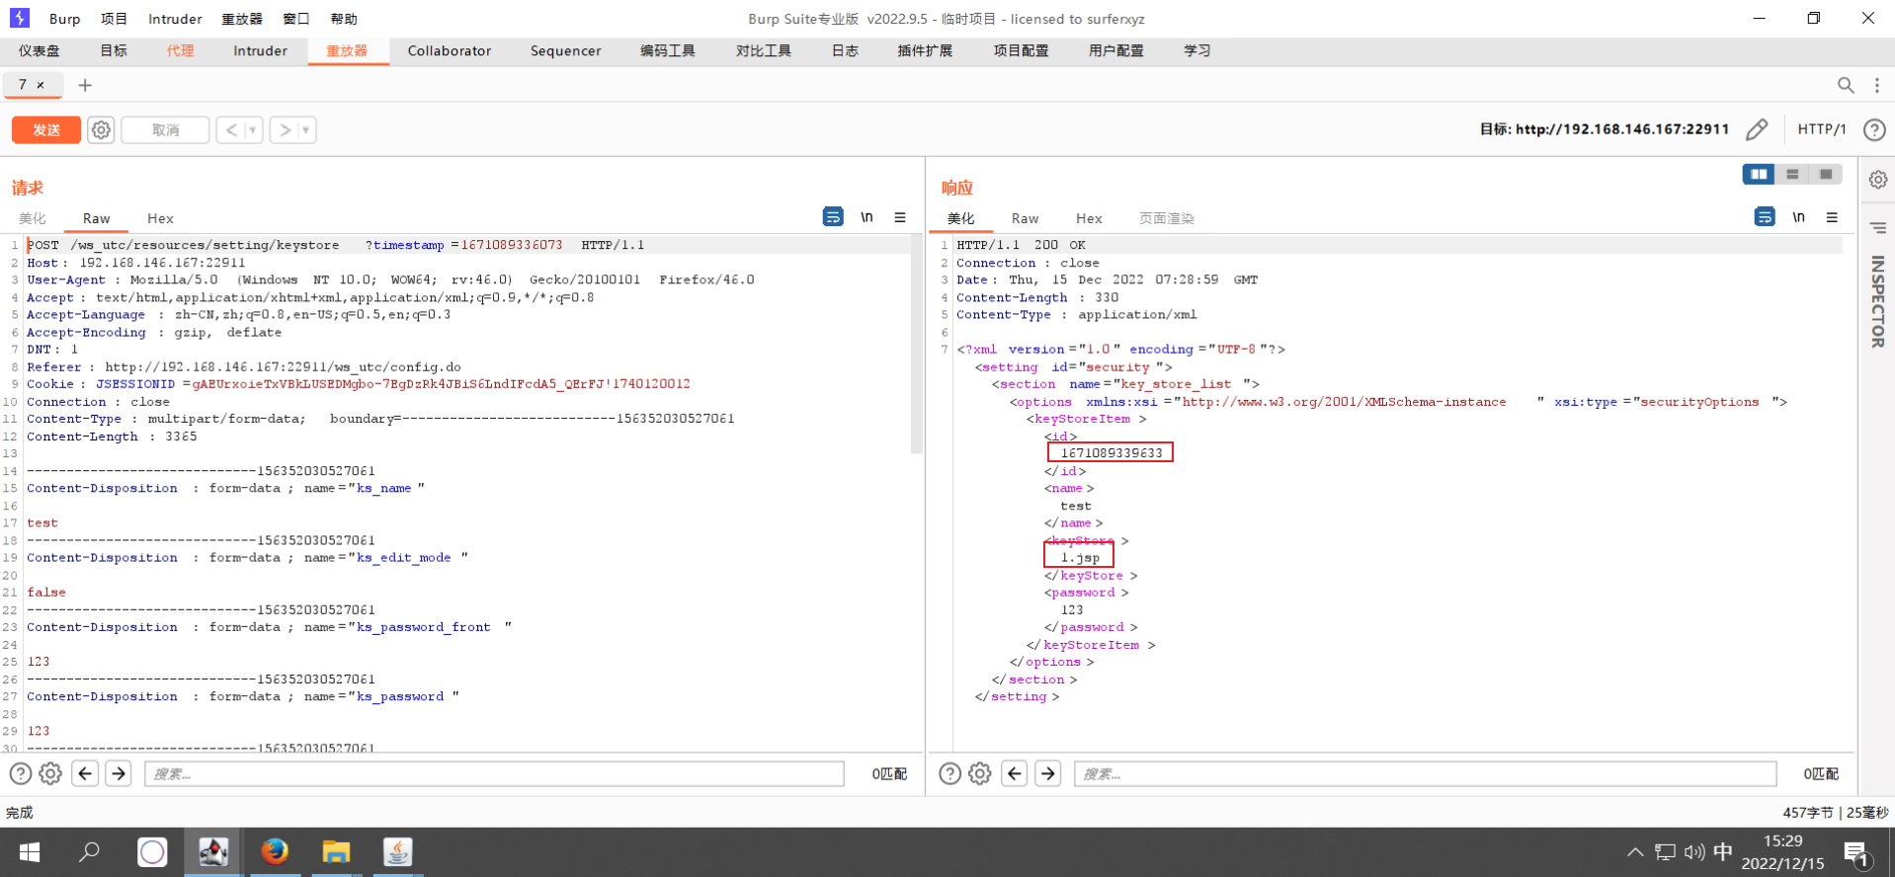Open the User options (用户配置) tab
Image resolution: width=1895 pixels, height=877 pixels.
tap(1115, 50)
